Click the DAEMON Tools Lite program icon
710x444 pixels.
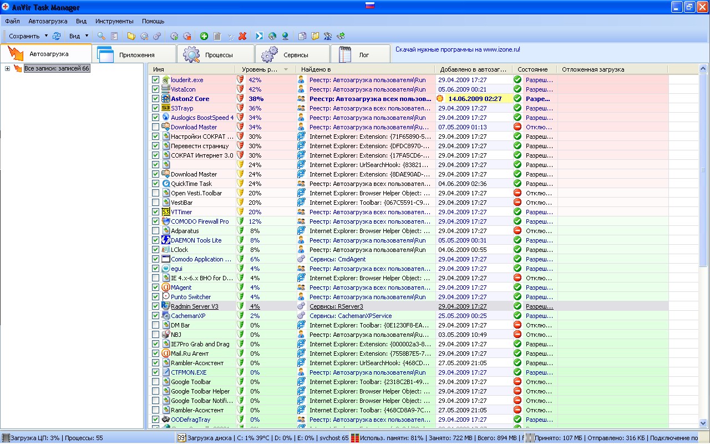click(166, 240)
